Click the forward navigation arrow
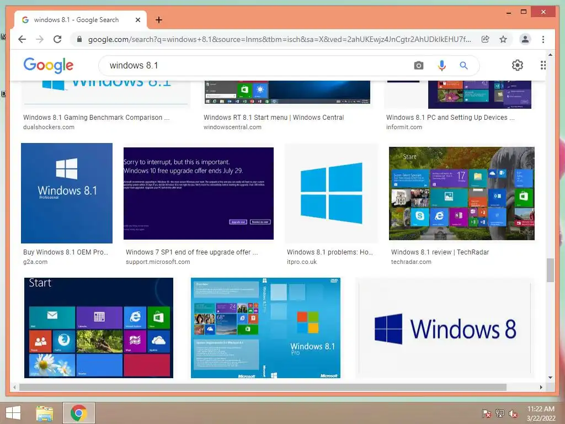This screenshot has height=424, width=565. coord(40,39)
